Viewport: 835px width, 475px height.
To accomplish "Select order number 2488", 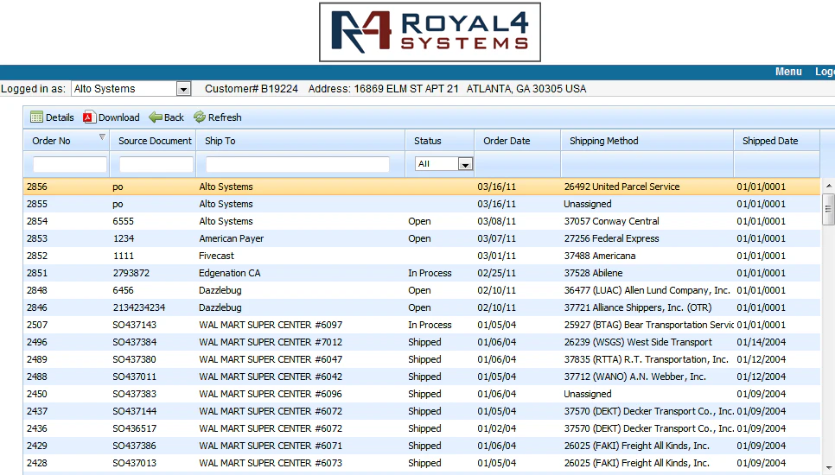I will pos(37,377).
